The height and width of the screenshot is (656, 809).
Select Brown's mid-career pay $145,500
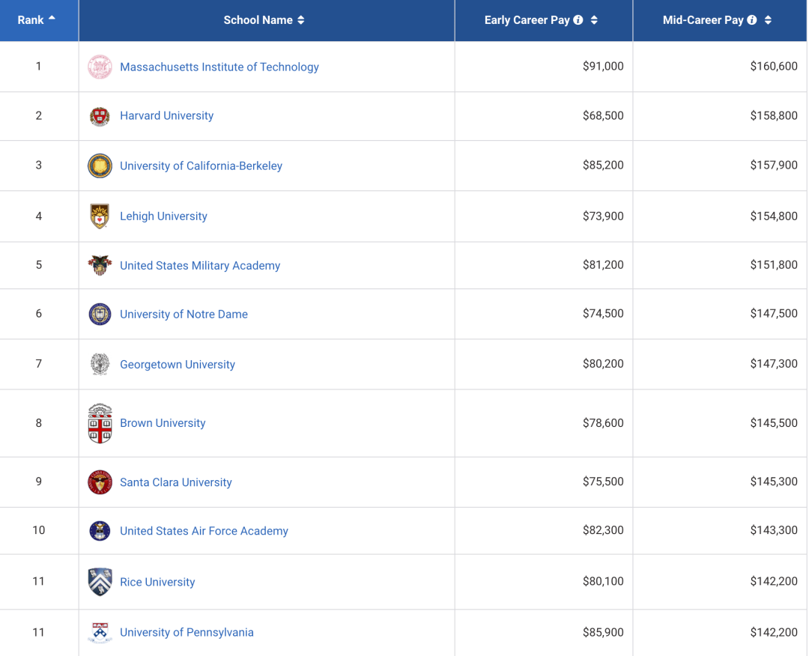(x=774, y=423)
